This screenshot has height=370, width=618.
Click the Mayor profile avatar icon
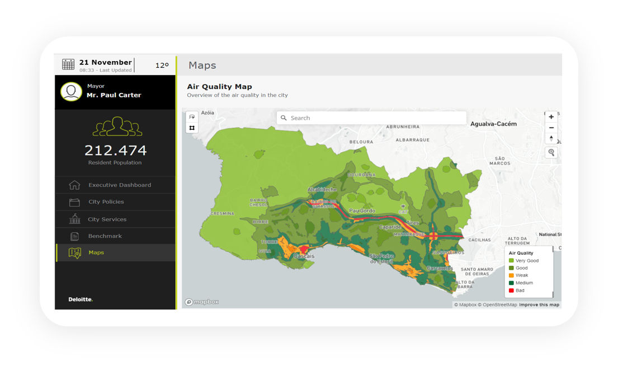72,91
